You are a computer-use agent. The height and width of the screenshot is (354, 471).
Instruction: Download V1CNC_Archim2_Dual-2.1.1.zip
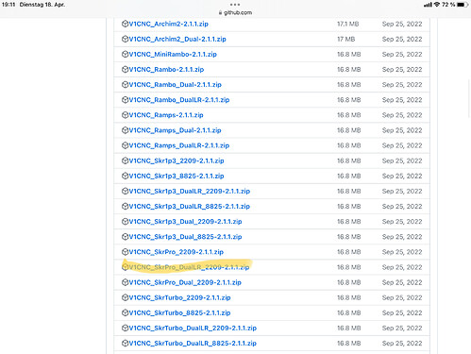coord(177,39)
